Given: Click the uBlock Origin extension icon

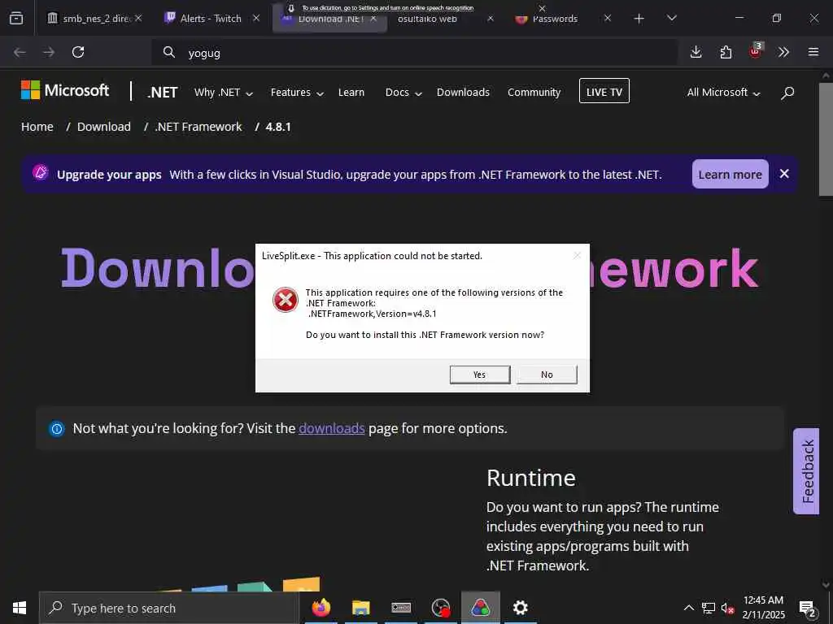Looking at the screenshot, I should click(x=756, y=51).
